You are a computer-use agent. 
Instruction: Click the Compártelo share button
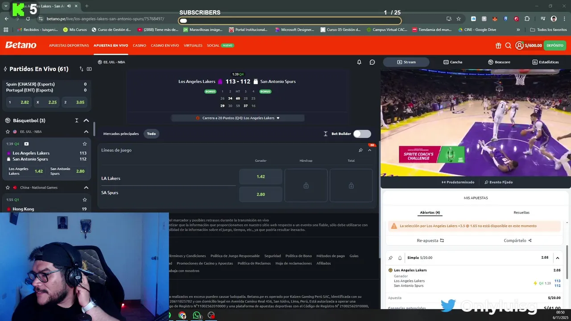tap(517, 240)
